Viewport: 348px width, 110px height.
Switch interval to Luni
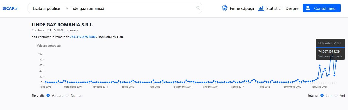tap(322, 96)
